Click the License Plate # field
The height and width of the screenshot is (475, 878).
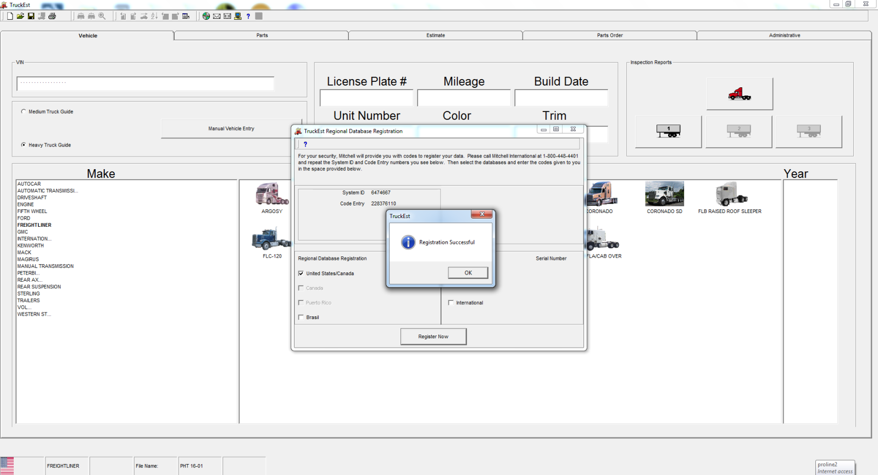(x=366, y=98)
